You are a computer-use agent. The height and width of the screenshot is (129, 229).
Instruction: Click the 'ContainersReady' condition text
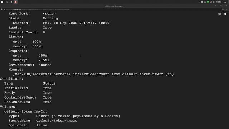20,97
